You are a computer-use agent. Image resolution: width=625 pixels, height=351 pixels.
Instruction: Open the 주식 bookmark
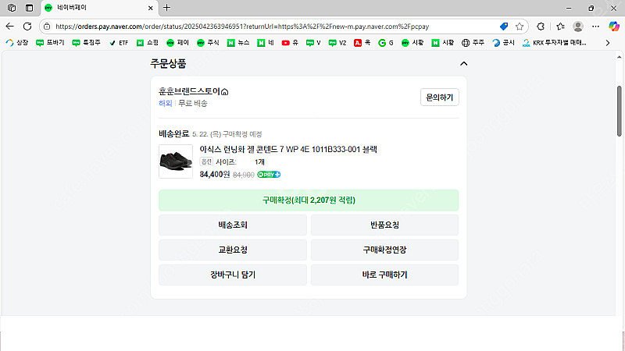208,43
